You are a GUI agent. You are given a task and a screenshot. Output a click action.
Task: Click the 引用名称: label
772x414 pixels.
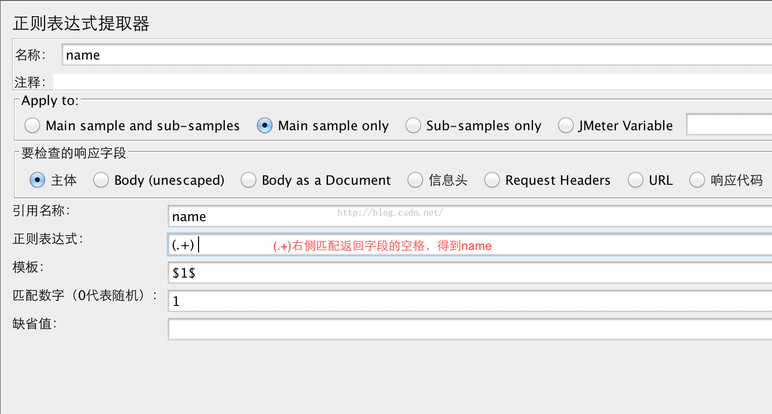tap(41, 211)
